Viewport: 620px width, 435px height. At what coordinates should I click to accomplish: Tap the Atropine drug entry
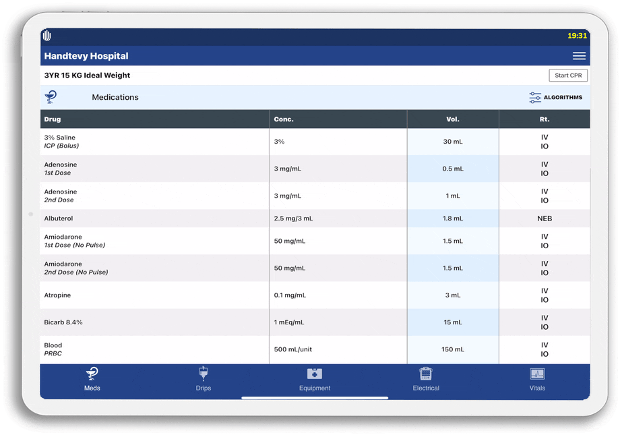pyautogui.click(x=154, y=295)
